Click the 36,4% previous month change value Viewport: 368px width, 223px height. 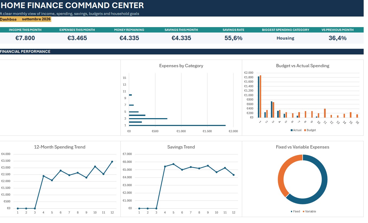point(338,38)
